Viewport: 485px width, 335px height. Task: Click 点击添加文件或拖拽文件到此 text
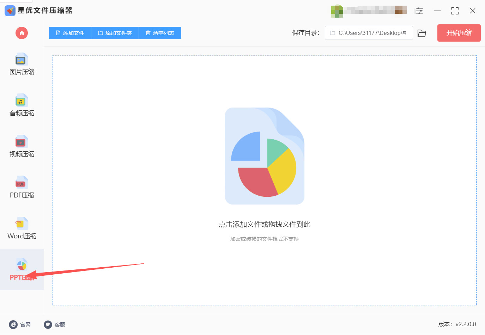click(265, 224)
